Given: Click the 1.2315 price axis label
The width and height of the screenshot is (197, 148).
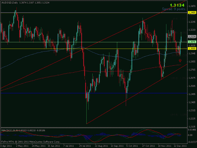Looking at the screenshot, I should pyautogui.click(x=192, y=110).
